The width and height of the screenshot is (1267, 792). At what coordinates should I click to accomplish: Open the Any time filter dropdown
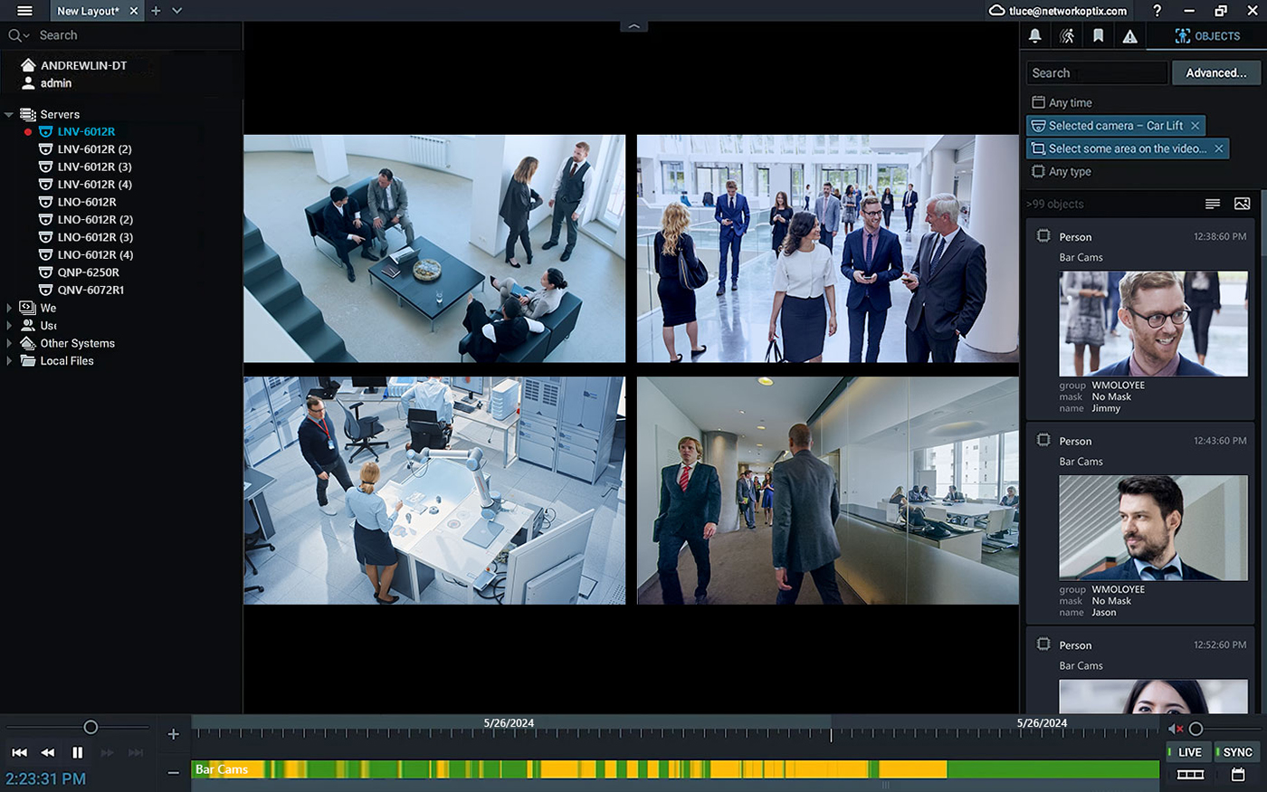point(1070,103)
